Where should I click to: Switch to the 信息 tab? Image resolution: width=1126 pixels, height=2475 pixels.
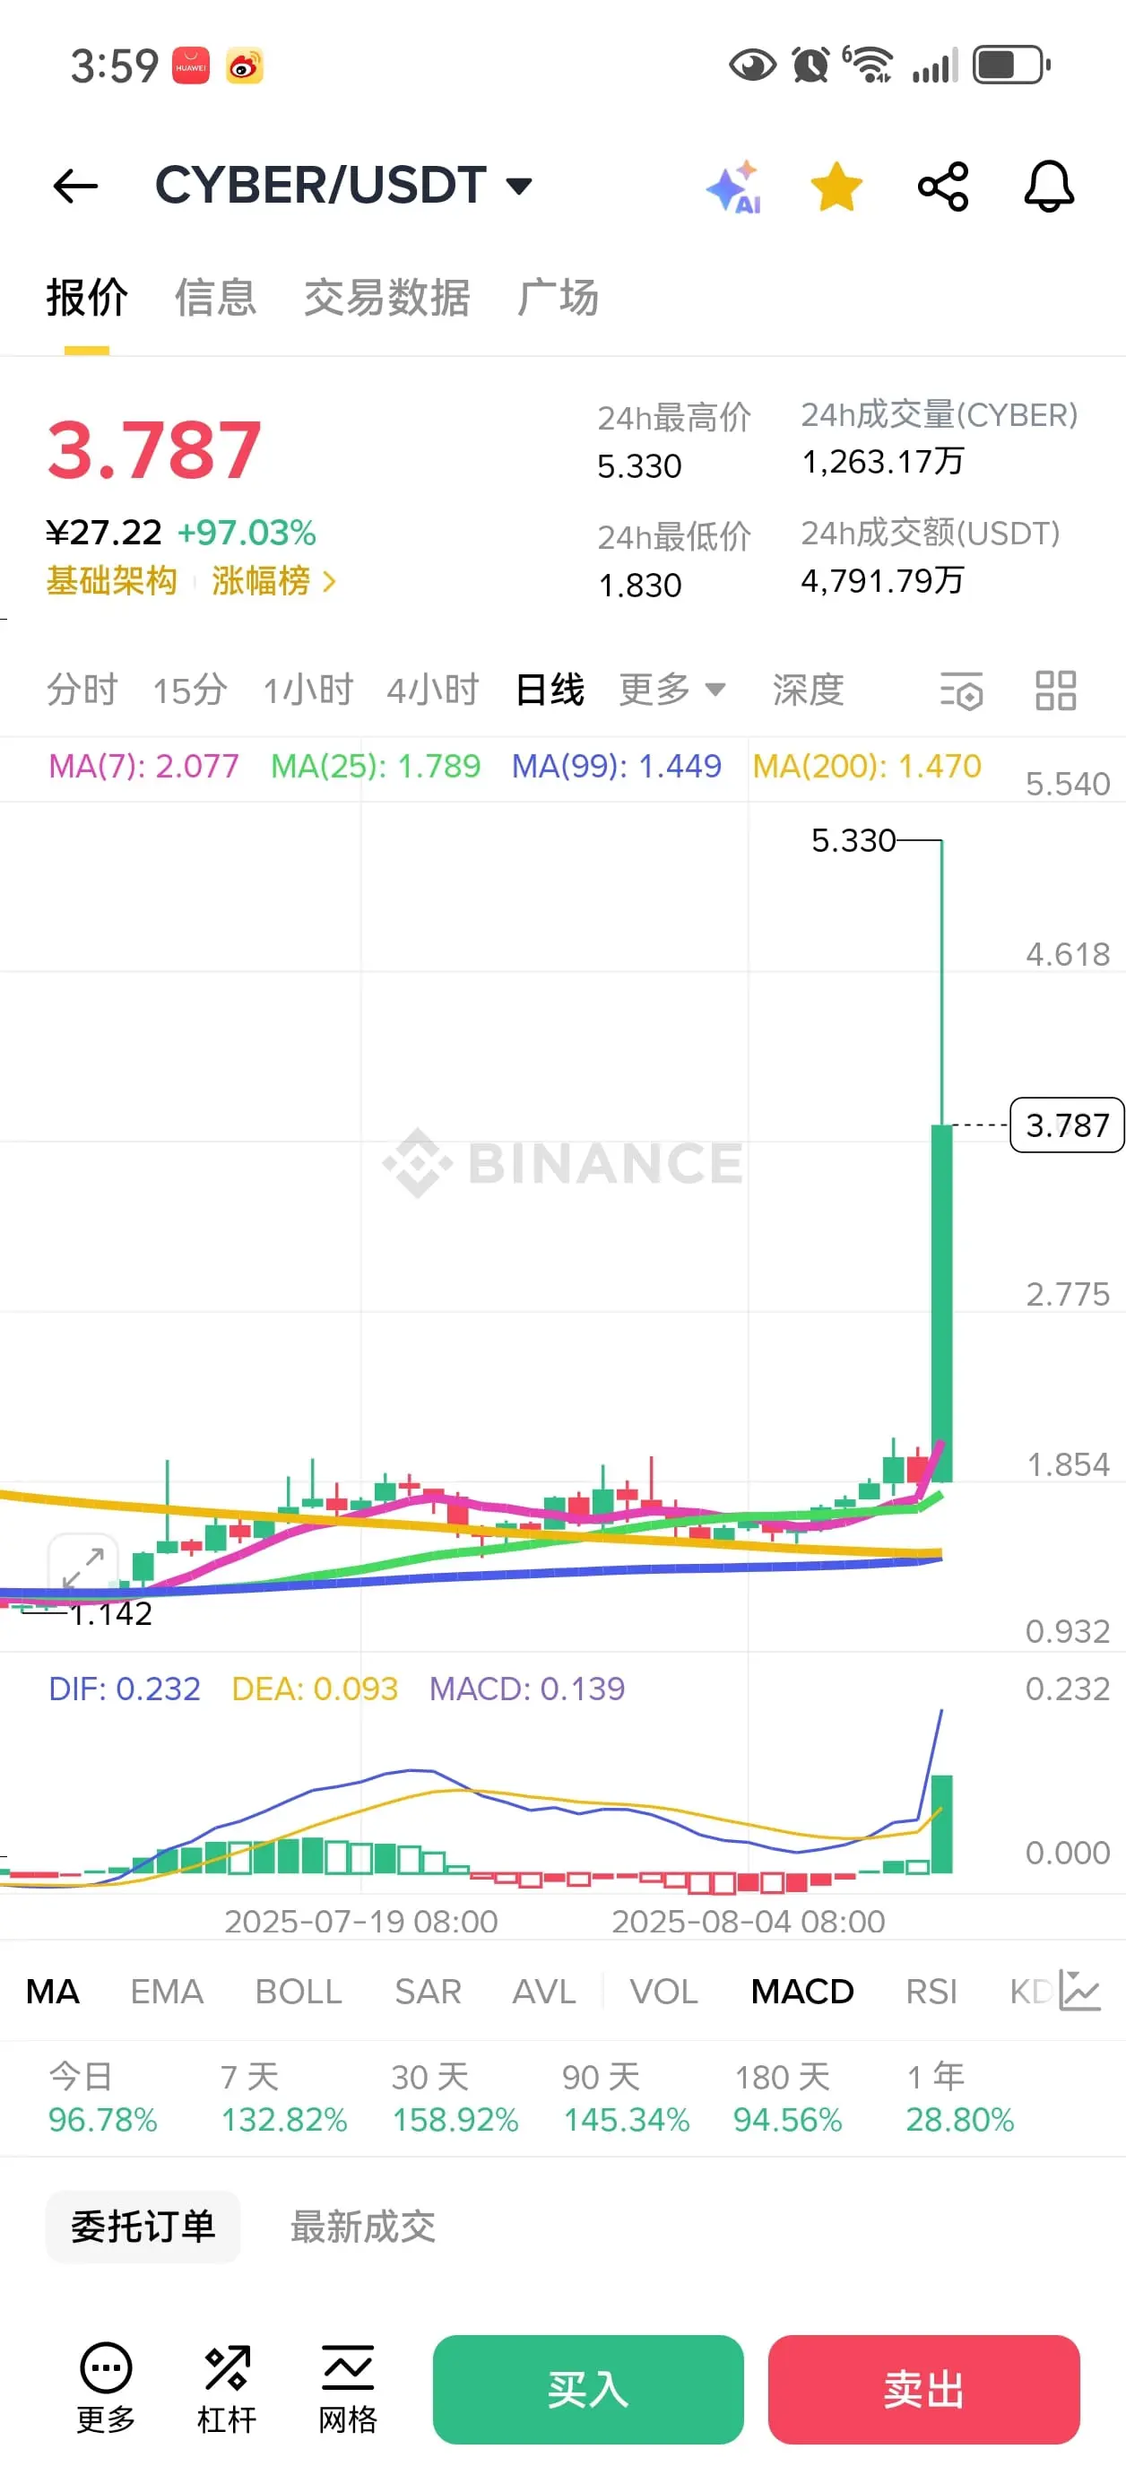[x=215, y=297]
